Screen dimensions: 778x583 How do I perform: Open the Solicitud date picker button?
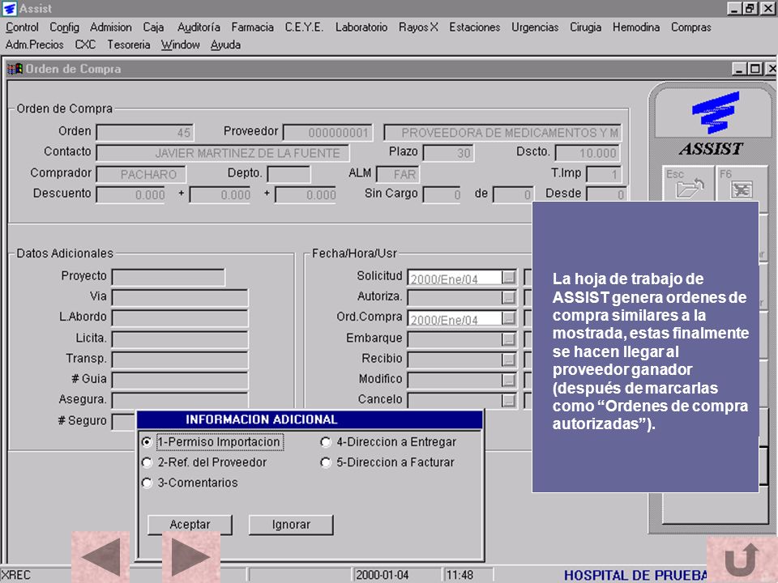[x=509, y=278]
